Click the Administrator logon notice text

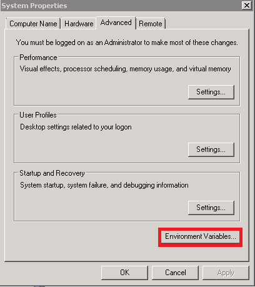tap(127, 43)
